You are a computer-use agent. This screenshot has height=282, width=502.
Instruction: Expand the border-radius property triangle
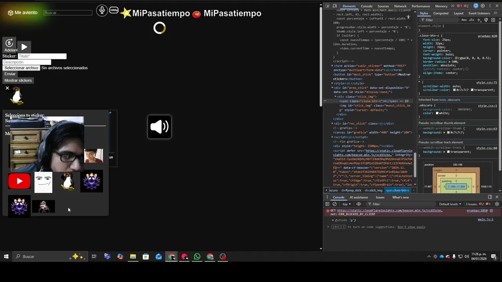pos(449,62)
